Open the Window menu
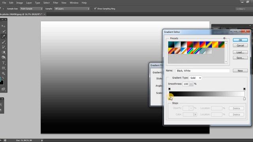This screenshot has width=253, height=142. click(x=74, y=3)
